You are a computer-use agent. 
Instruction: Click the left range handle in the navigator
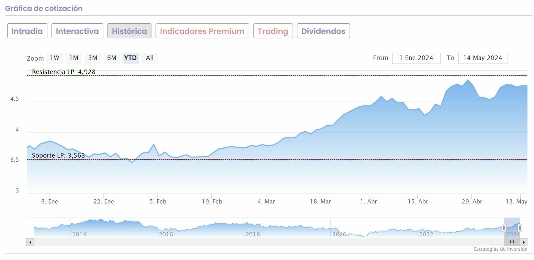[x=504, y=228]
